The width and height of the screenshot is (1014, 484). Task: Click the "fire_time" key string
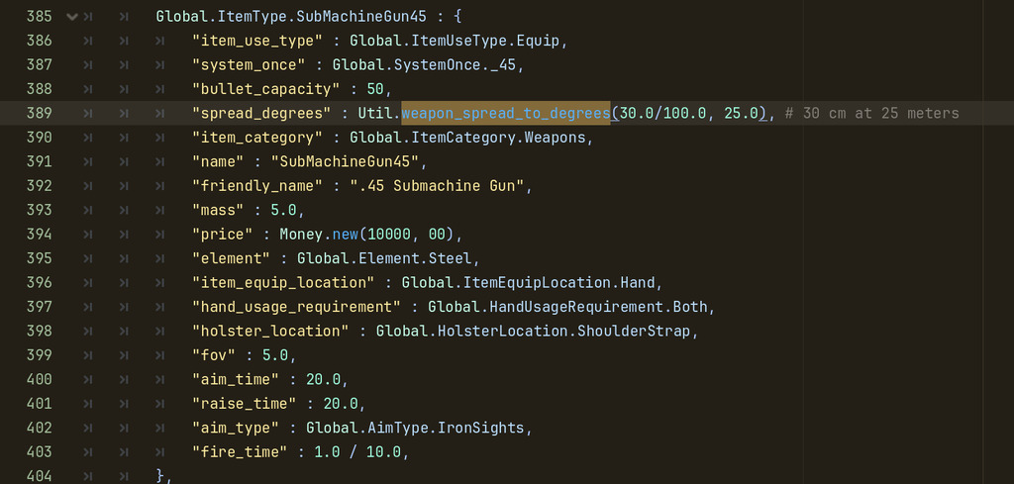236,451
